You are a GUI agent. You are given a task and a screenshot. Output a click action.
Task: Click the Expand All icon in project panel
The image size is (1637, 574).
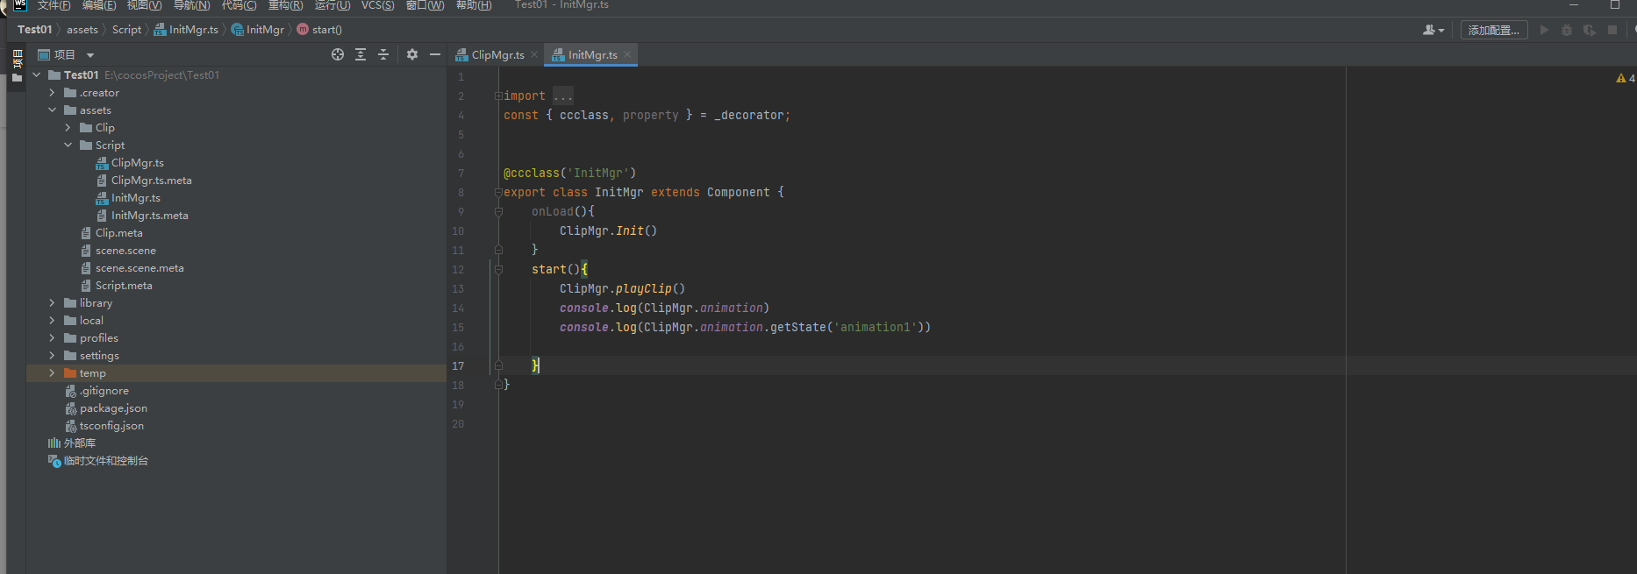tap(361, 54)
